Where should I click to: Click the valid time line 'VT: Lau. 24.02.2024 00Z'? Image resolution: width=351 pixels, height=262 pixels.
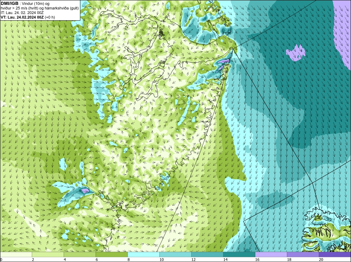tap(22, 17)
